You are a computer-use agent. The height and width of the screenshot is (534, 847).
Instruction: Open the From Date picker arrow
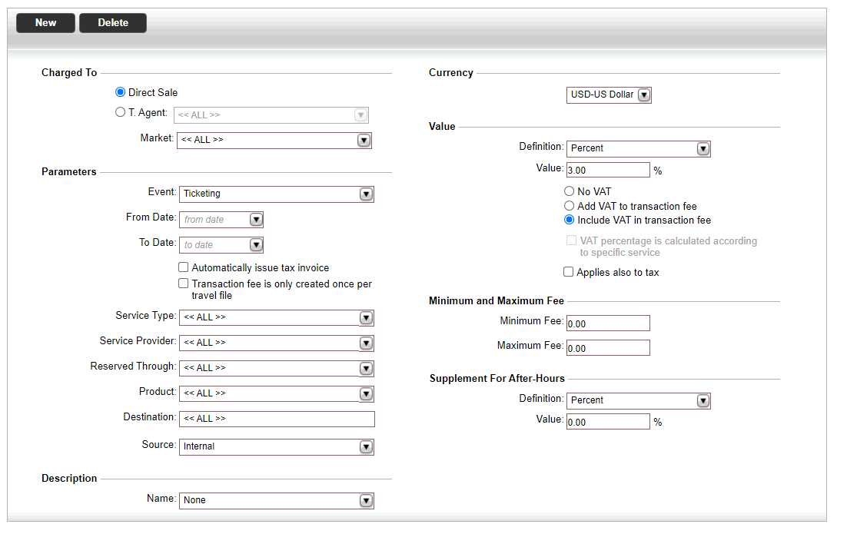256,220
